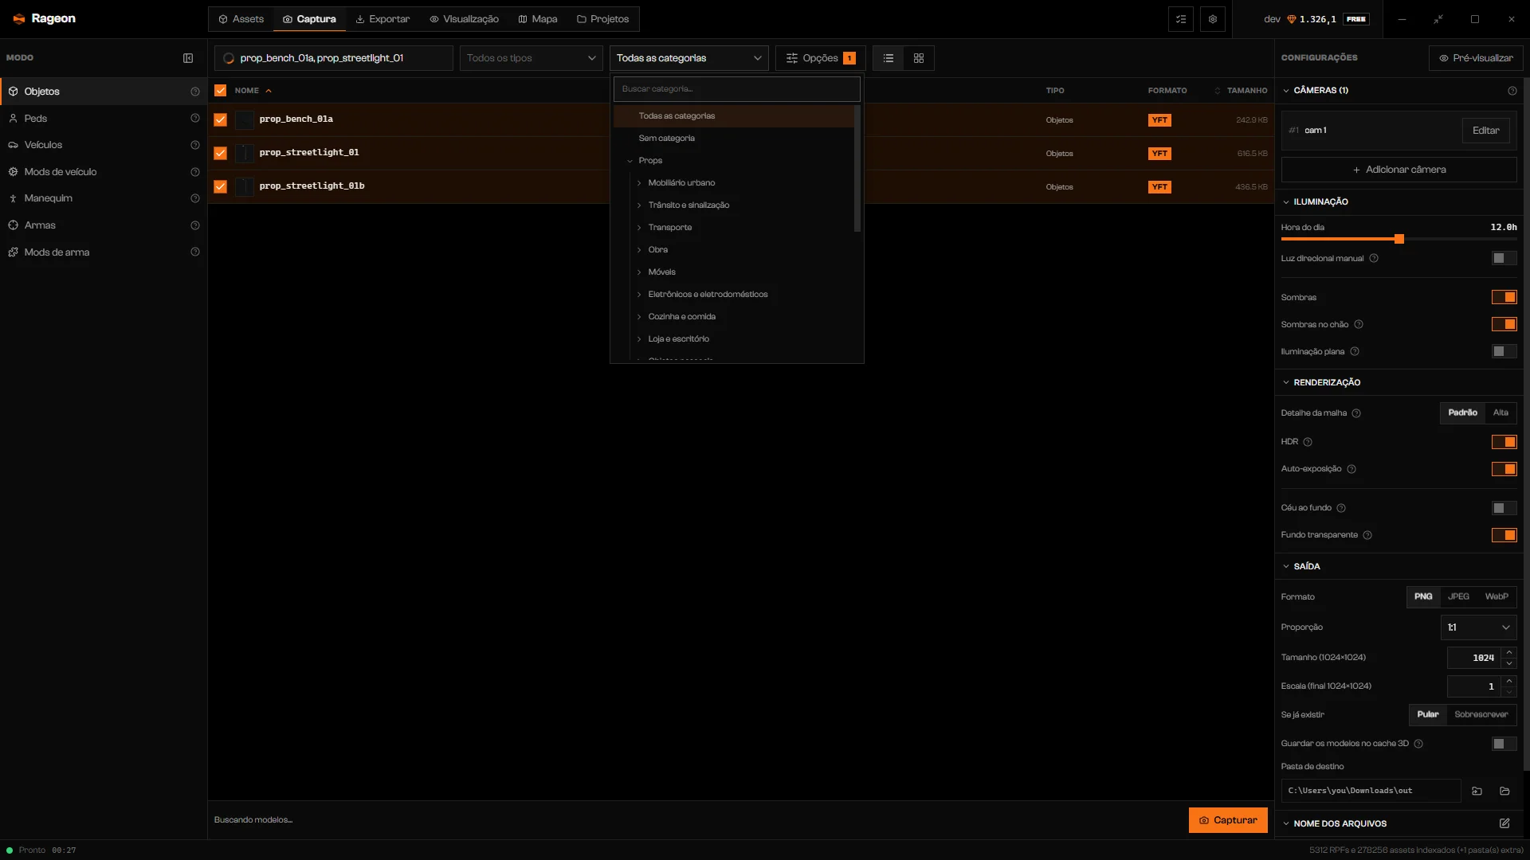Click info icon beside Luz direcional manual
This screenshot has height=860, width=1530.
click(x=1374, y=259)
